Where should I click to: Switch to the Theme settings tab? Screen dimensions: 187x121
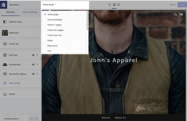coord(30,12)
